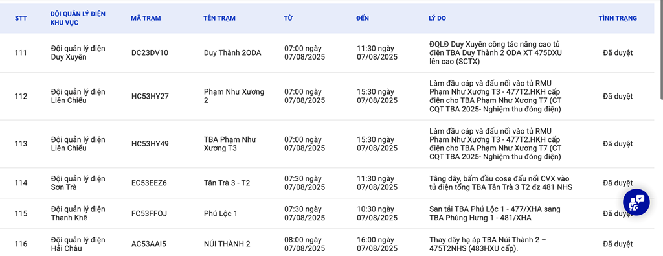663x256 pixels.
Task: Click the vertical scrollbar on right edge
Action: coord(660,51)
